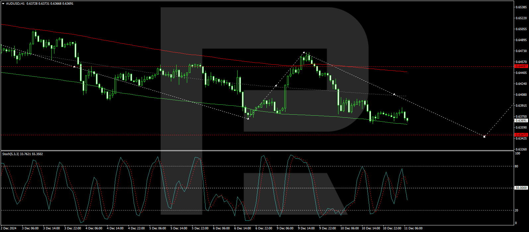Click the white 0.63691 current price tag
Viewport: 529px width, 232px height.
[x=521, y=121]
